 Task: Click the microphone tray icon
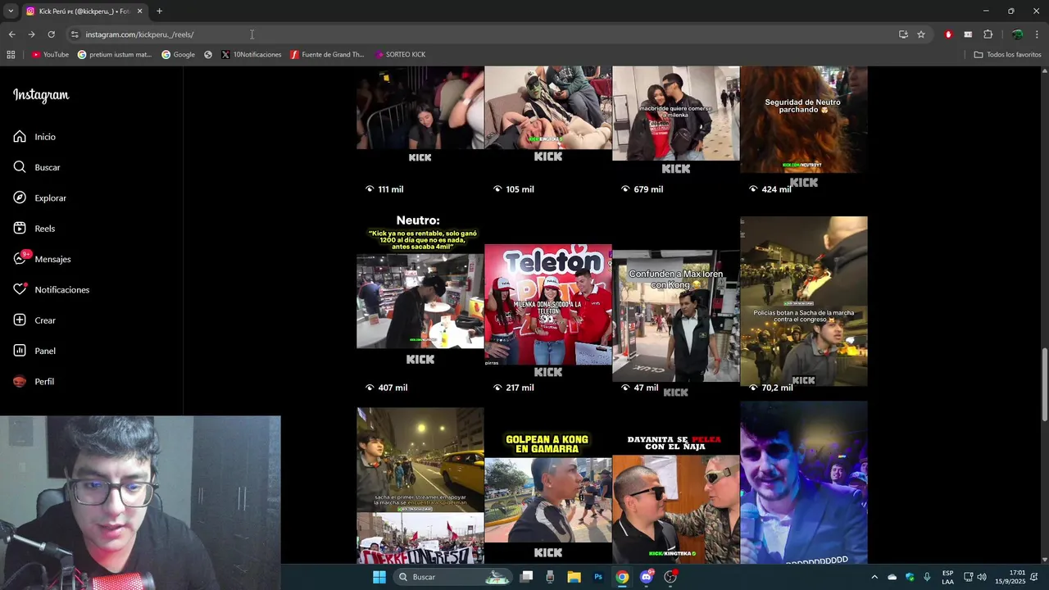pyautogui.click(x=927, y=577)
